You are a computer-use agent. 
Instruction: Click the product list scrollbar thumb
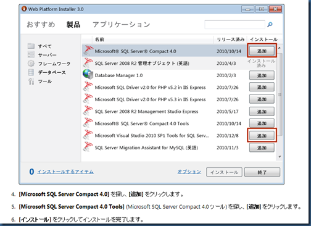coord(280,94)
